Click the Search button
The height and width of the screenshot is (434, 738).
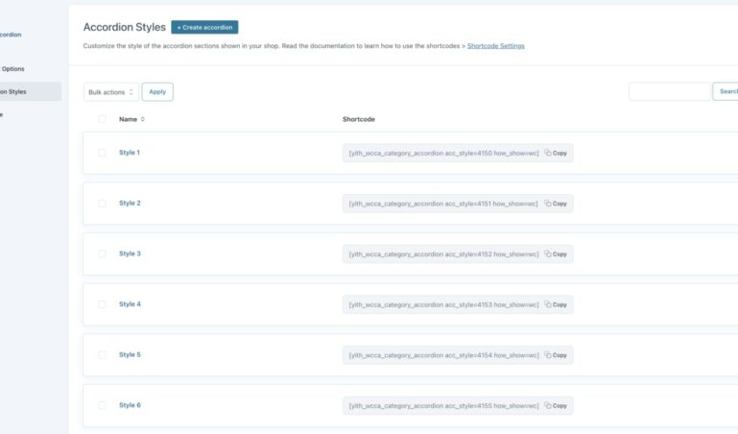pyautogui.click(x=726, y=92)
